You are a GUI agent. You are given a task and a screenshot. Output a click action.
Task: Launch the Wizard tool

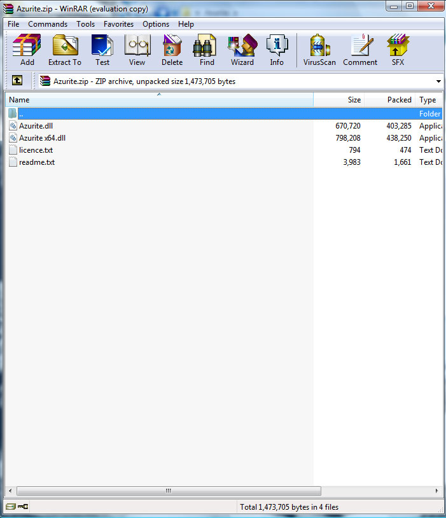[x=242, y=50]
